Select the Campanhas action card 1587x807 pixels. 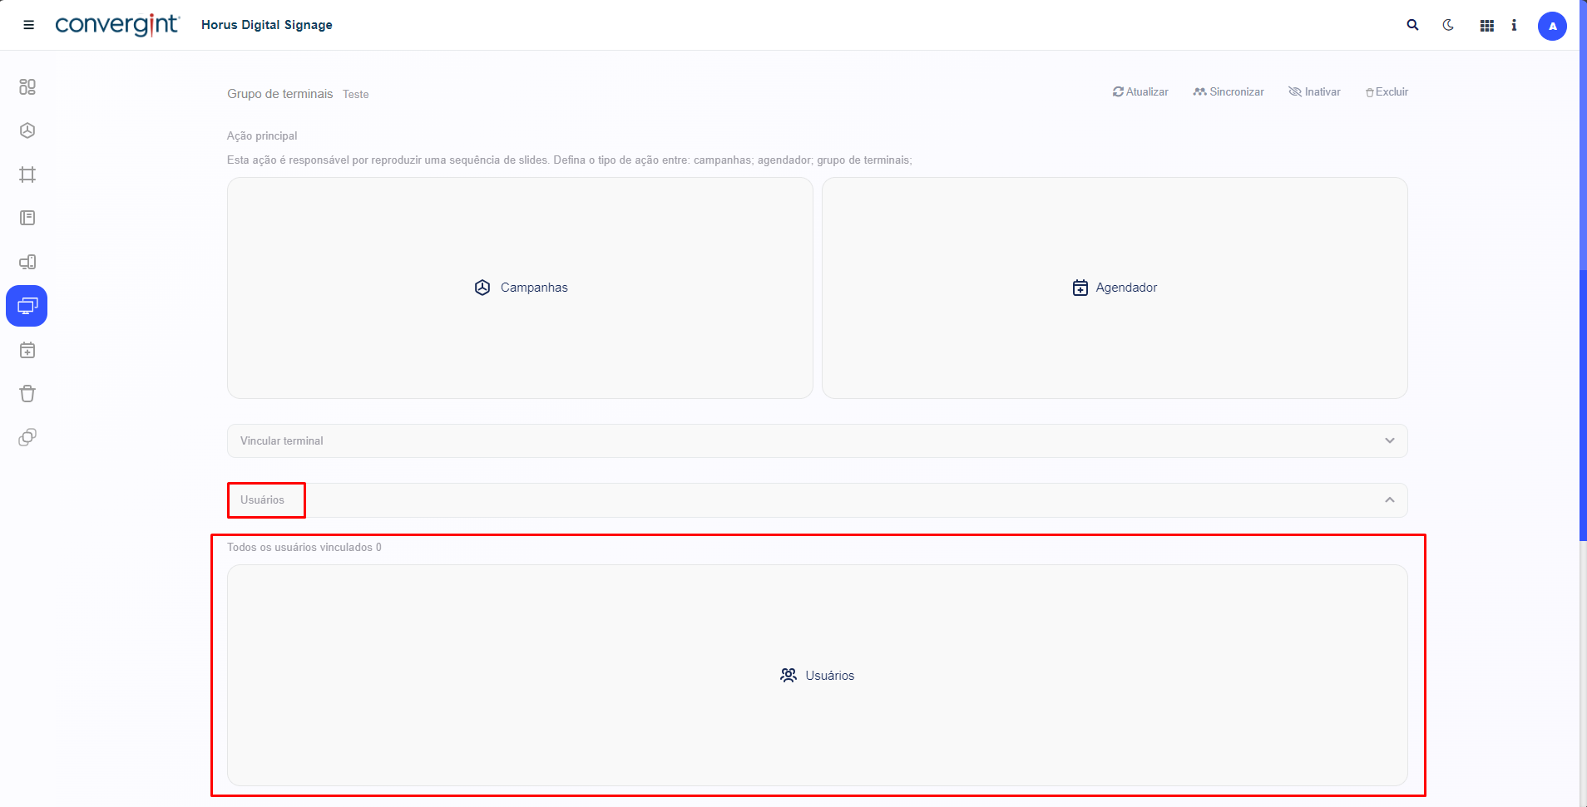pyautogui.click(x=520, y=288)
